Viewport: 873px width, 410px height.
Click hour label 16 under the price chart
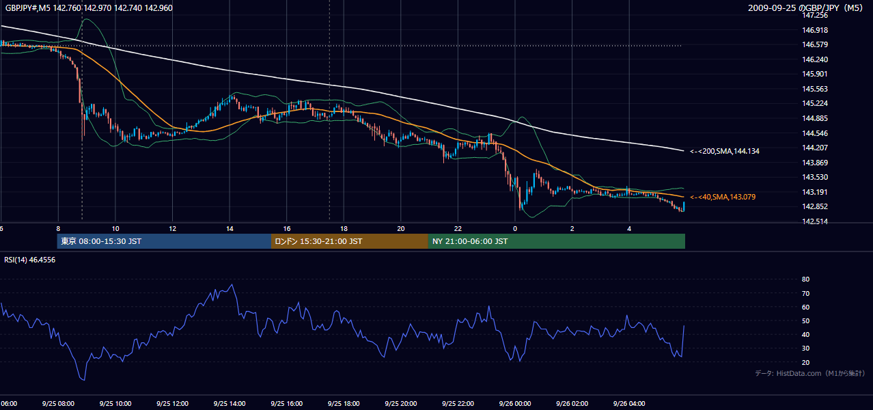point(287,228)
